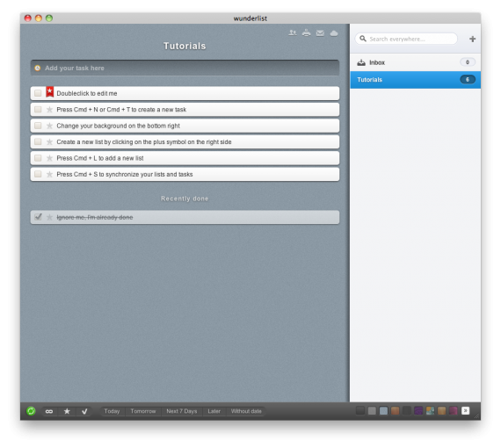This screenshot has width=501, height=448.
Task: Select 'Doubleclick to edit me' task text
Action: click(87, 94)
